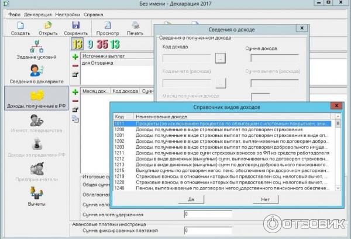This screenshot has width=351, height=239.
Task: Switch to the yellow 13% tax rate tab
Action: tap(77, 44)
